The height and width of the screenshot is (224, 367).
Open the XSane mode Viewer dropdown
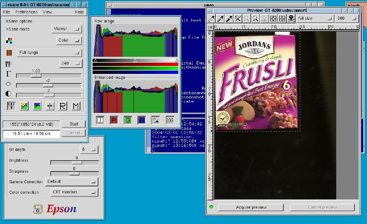[67, 29]
